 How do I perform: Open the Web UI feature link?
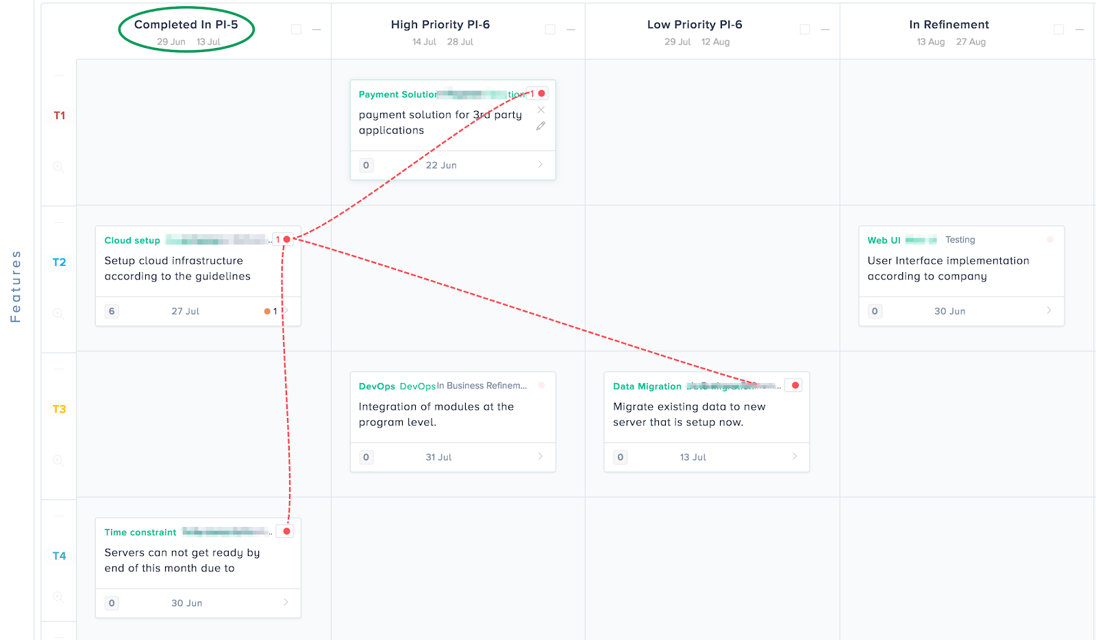[883, 240]
